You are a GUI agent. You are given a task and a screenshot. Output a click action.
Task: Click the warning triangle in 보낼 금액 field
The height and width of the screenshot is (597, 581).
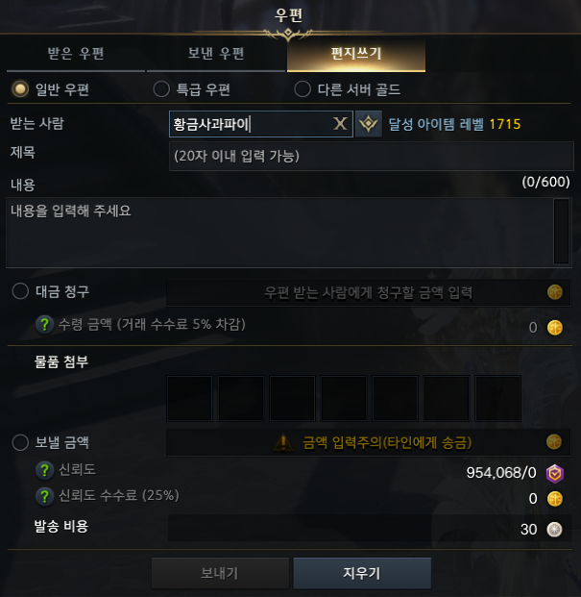283,443
